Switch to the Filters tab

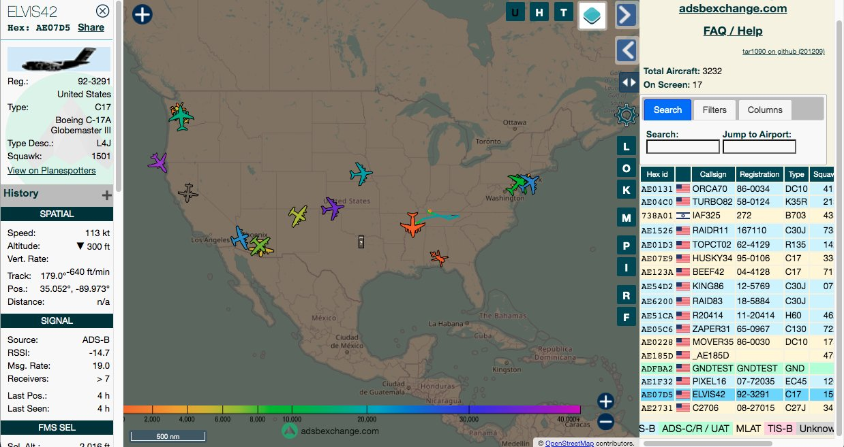click(714, 110)
